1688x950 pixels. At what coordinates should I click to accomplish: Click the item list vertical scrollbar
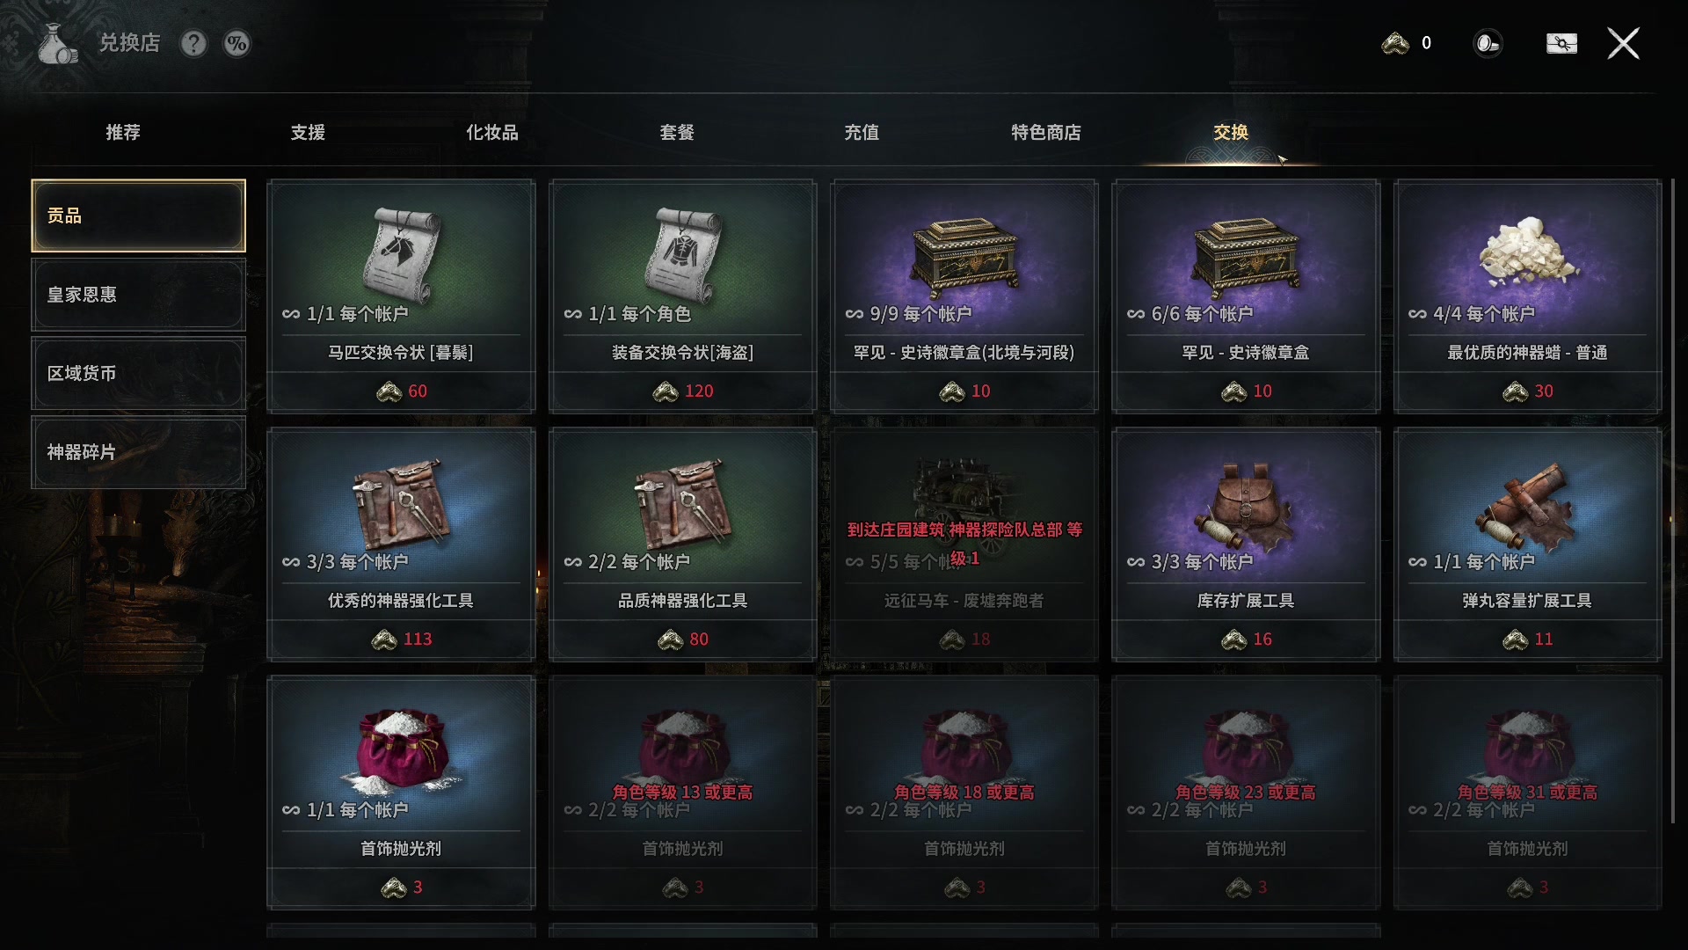pyautogui.click(x=1673, y=501)
